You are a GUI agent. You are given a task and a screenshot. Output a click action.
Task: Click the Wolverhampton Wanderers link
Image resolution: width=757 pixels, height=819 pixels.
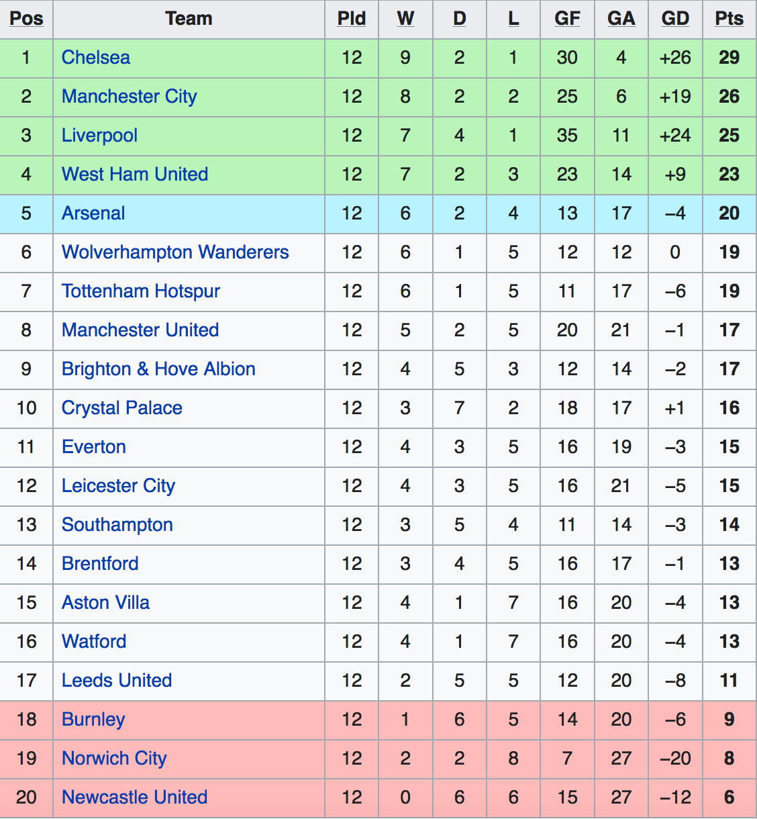pos(174,252)
